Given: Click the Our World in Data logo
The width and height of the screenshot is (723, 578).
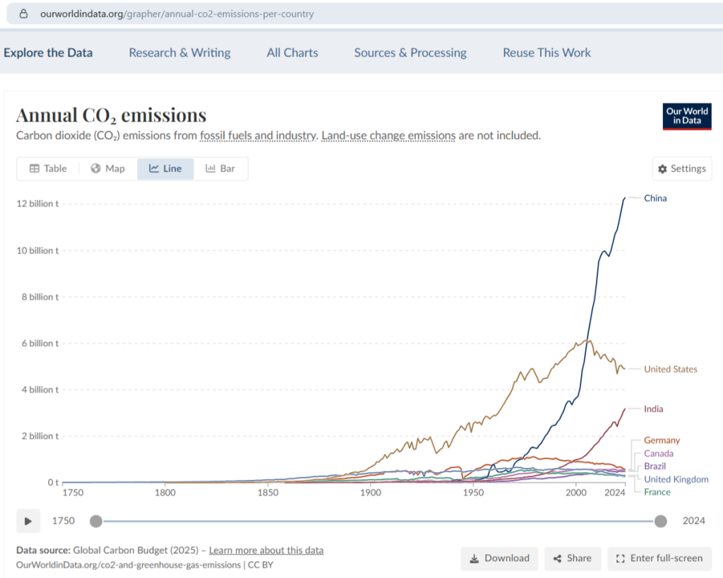Looking at the screenshot, I should click(x=686, y=117).
